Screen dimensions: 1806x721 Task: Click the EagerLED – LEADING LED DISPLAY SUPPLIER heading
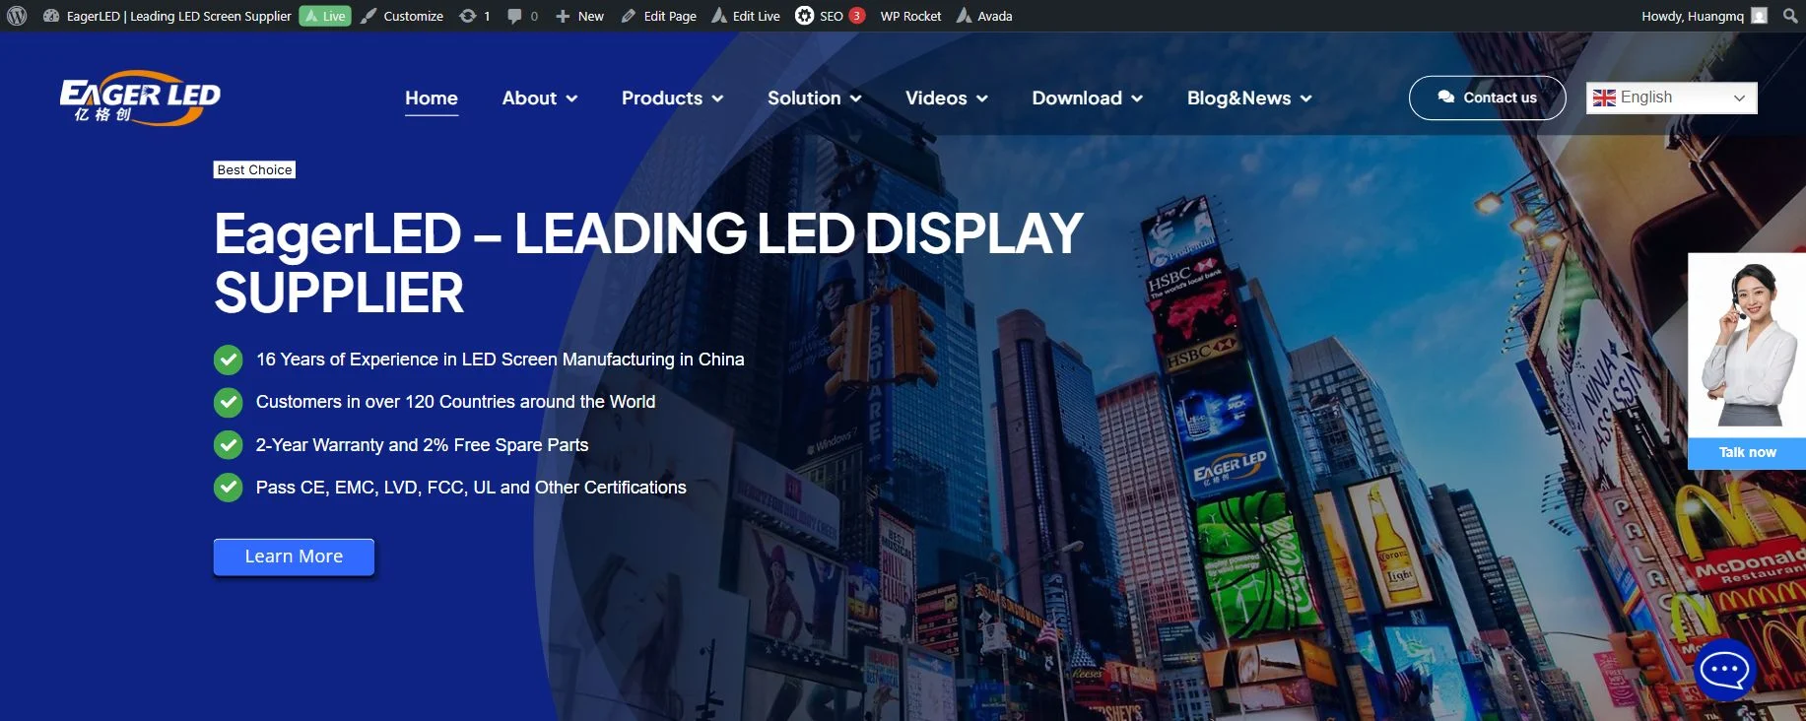pos(648,263)
